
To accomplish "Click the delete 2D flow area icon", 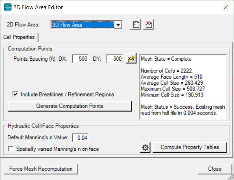I will point(148,24).
